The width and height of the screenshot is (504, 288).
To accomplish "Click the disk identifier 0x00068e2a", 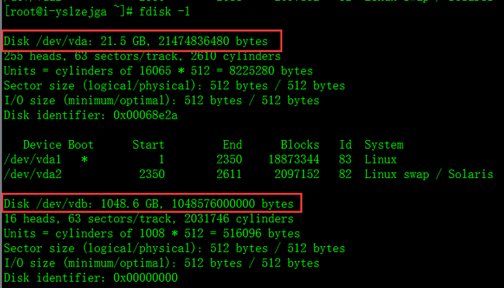I will [x=145, y=115].
